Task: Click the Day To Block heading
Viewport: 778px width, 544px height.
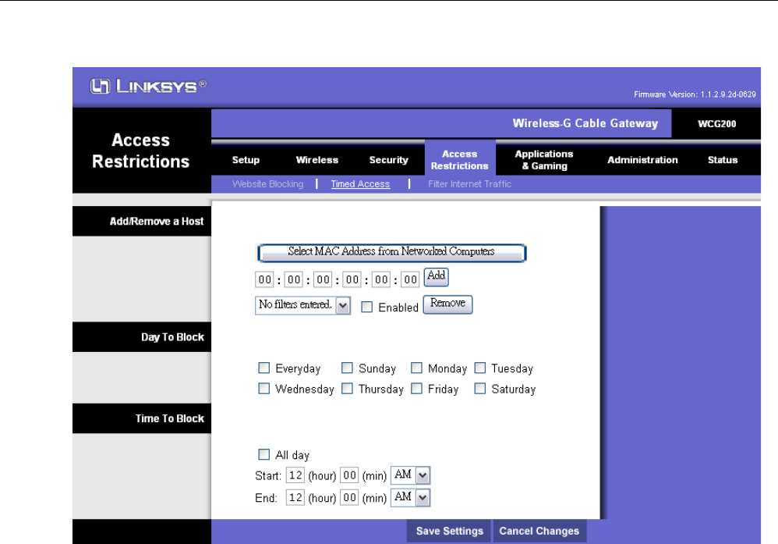Action: 172,337
